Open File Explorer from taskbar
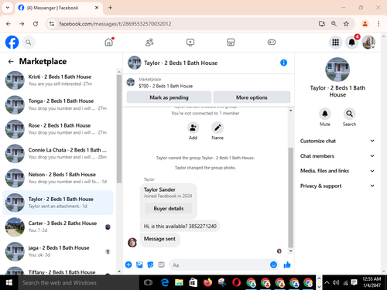The image size is (387, 290). coord(179,282)
